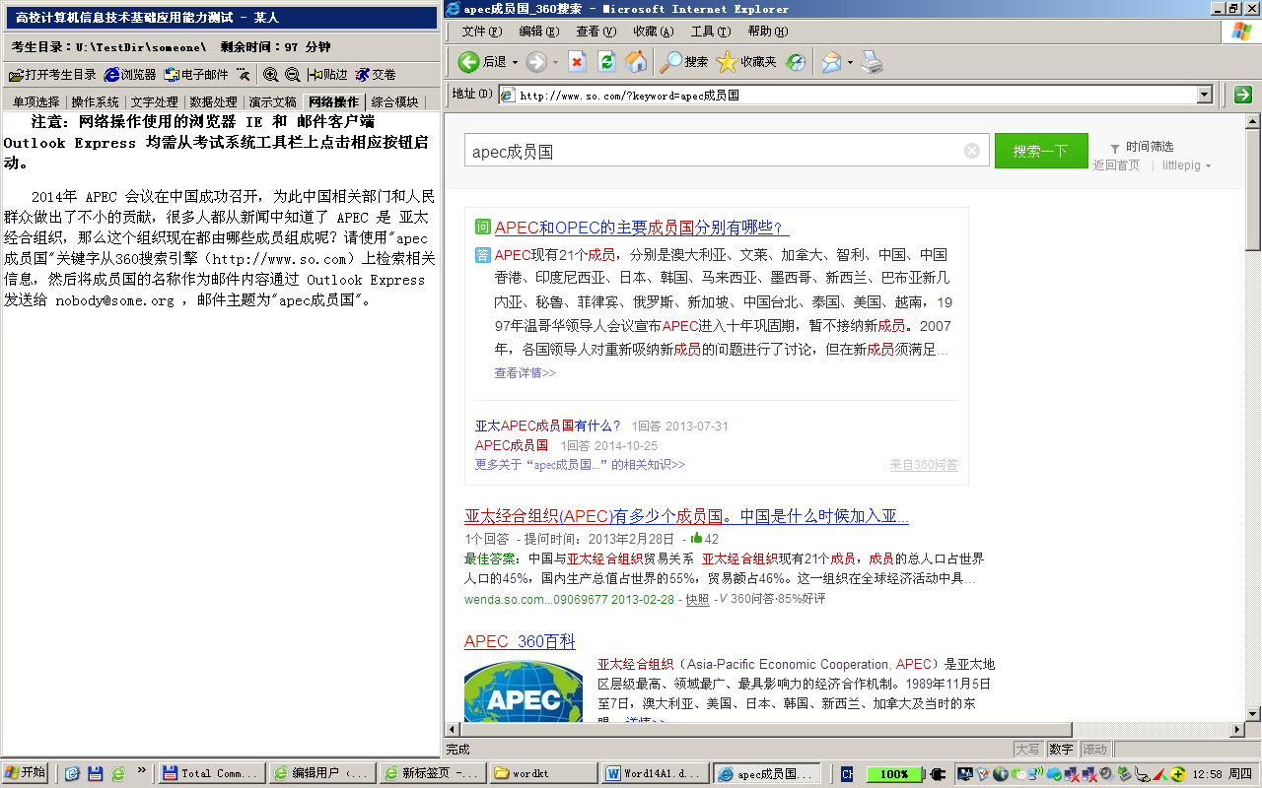This screenshot has width=1262, height=788.
Task: Click the 返回首页 link
Action: coord(1116,165)
